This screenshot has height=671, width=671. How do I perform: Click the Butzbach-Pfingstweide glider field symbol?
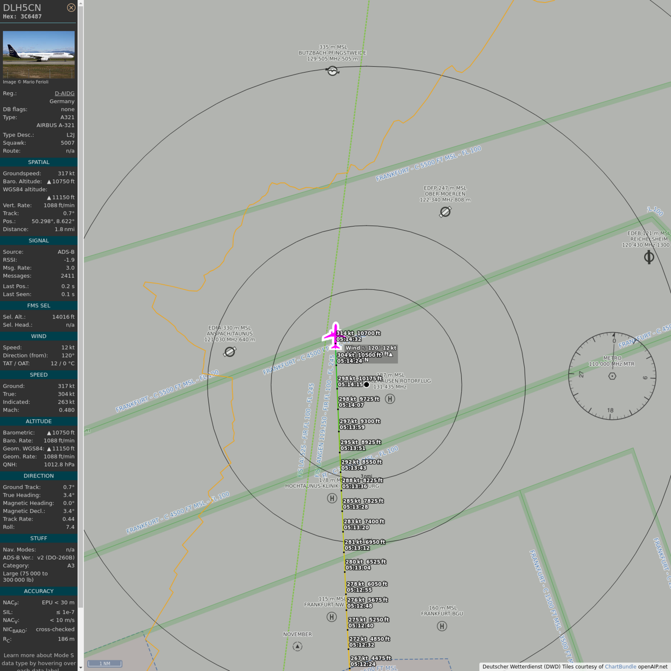point(332,71)
